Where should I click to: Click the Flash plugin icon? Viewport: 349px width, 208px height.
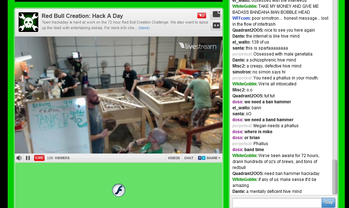pyautogui.click(x=119, y=190)
